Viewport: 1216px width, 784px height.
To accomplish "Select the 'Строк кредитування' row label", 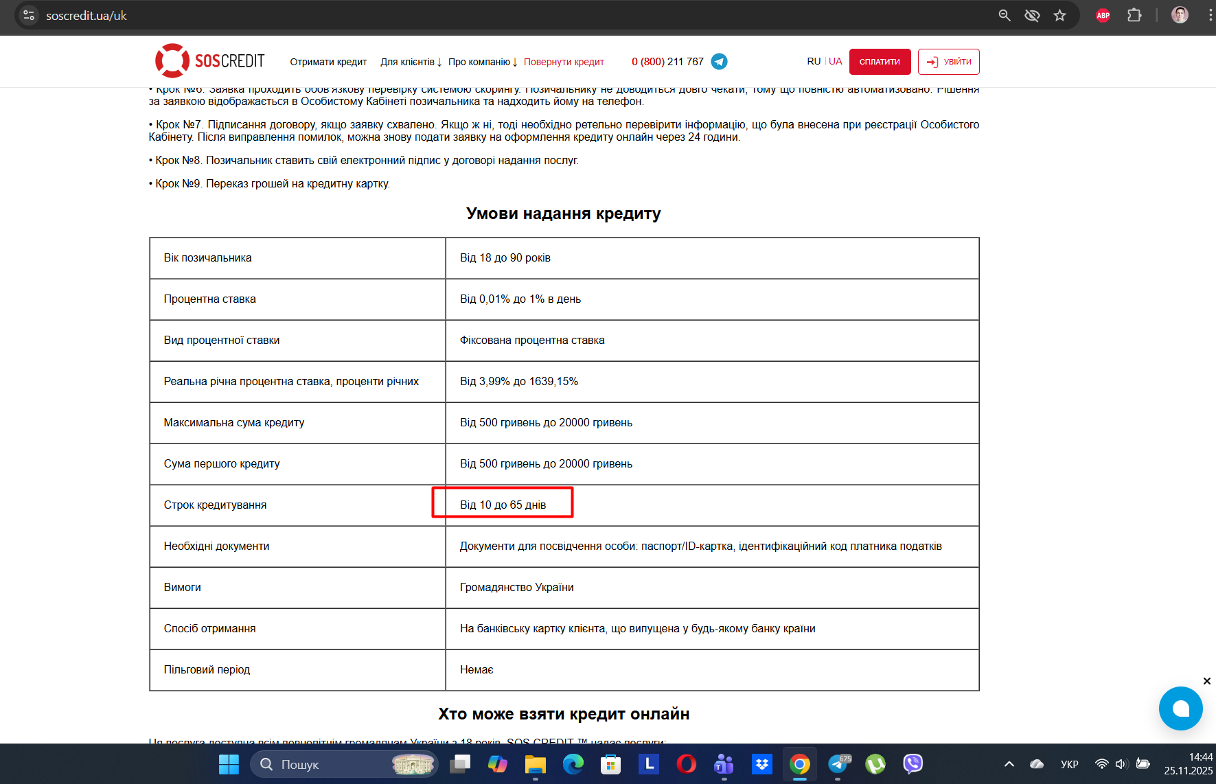I will coord(297,505).
